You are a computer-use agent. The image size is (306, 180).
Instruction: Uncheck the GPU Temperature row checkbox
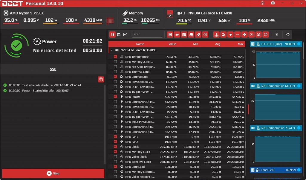click(x=115, y=57)
